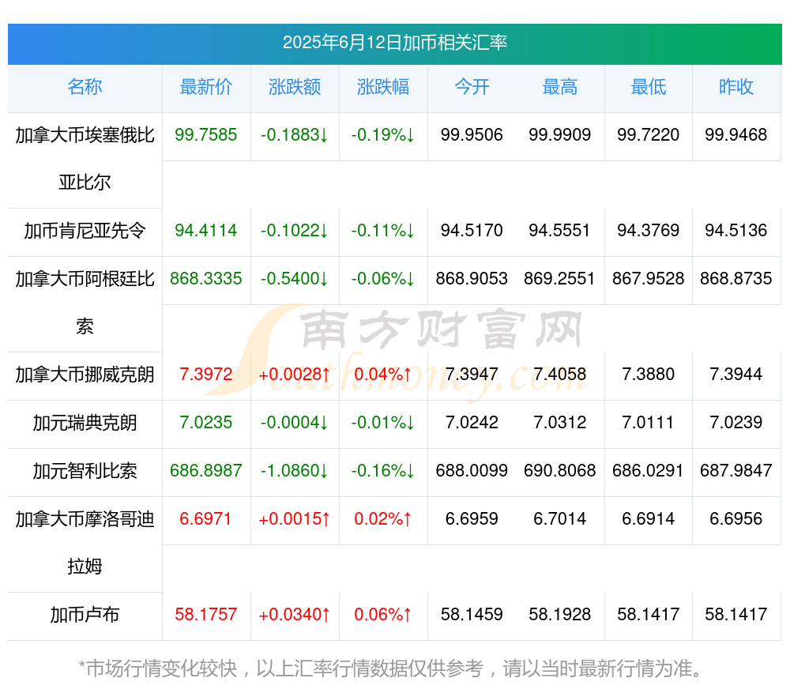Click previous close 7.0239

(x=736, y=422)
